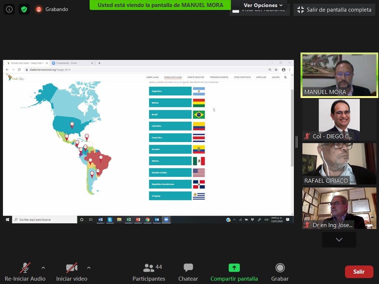Open DONDE ESTÁ SLADE menu item
Screen dimensions: 379x284
pyautogui.click(x=173, y=77)
